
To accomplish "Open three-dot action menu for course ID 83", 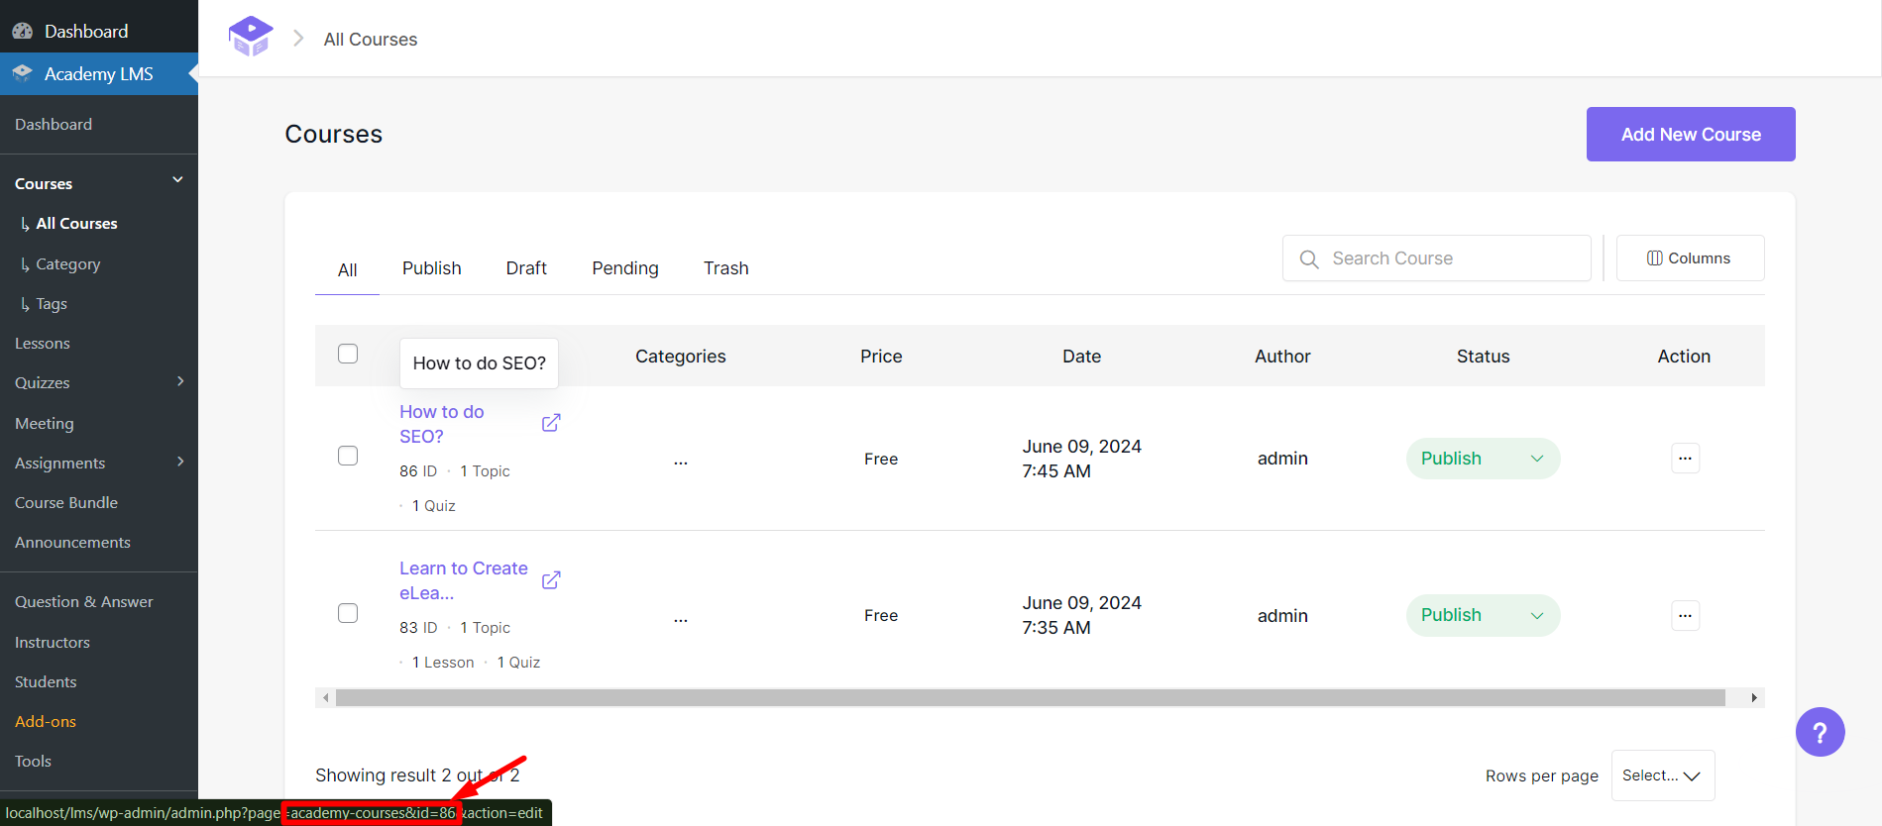I will [x=1685, y=616].
